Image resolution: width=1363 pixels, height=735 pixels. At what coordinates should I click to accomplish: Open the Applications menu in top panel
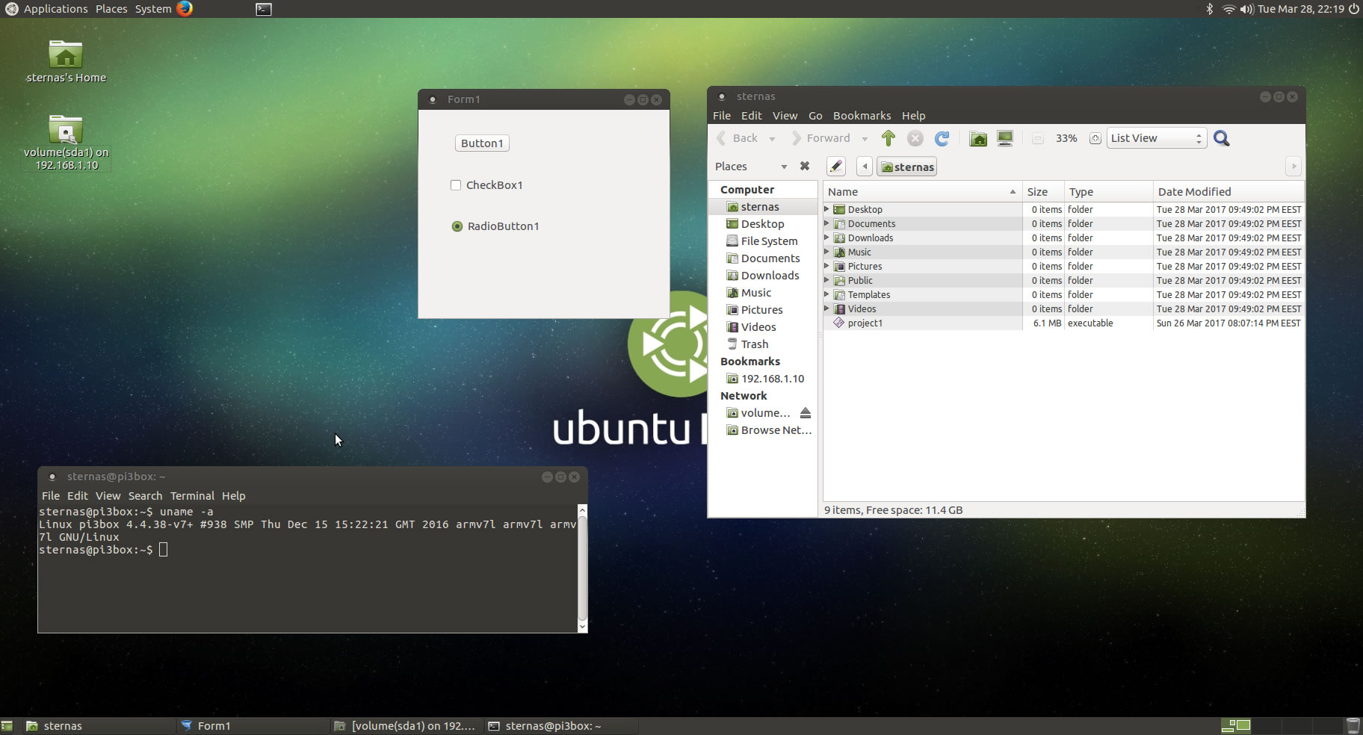click(55, 9)
